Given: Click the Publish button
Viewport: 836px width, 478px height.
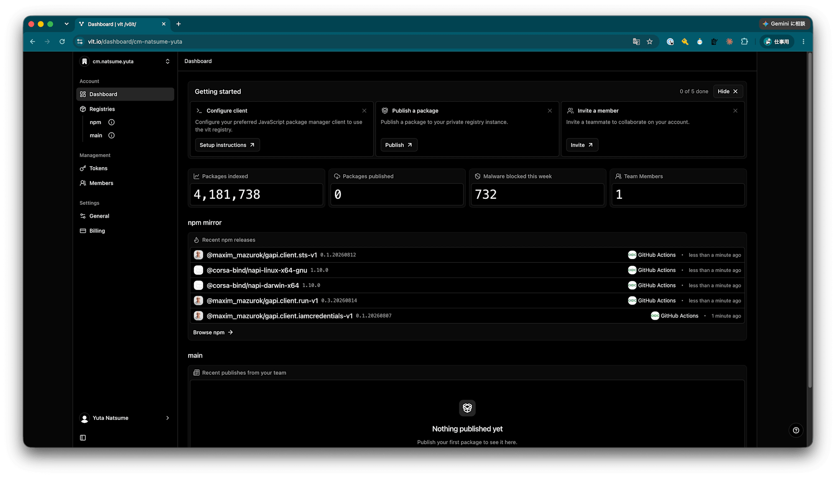Looking at the screenshot, I should 399,145.
